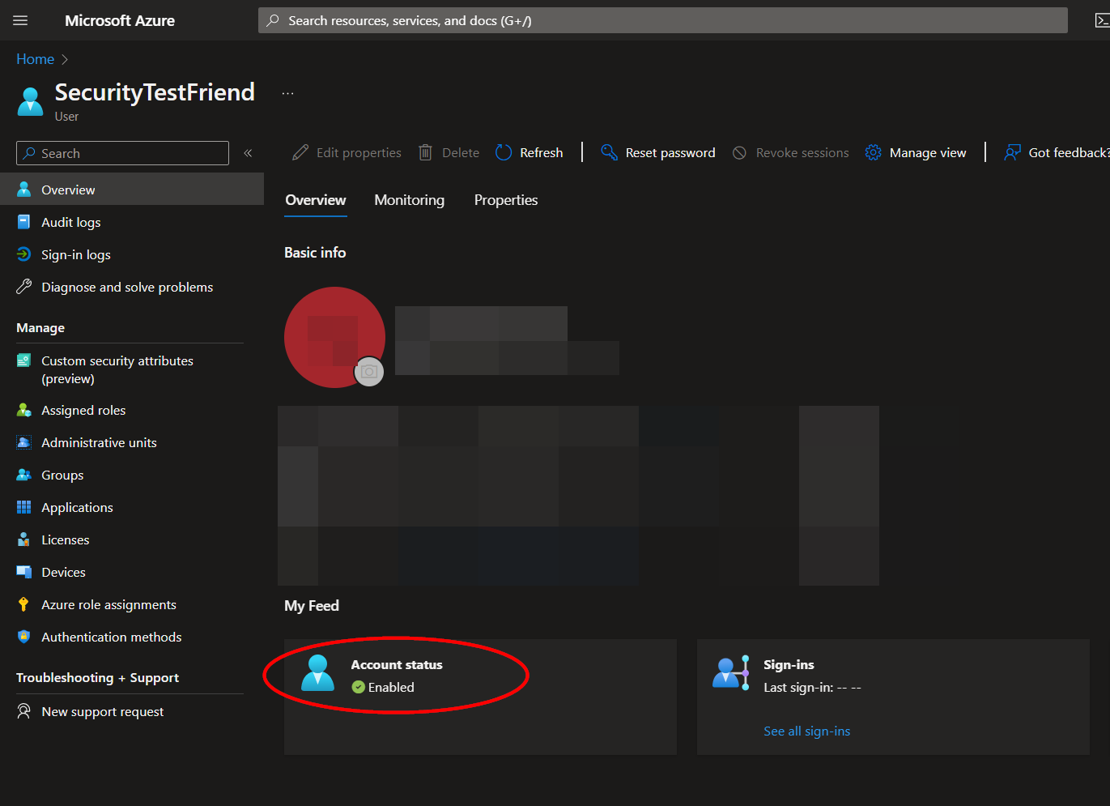The height and width of the screenshot is (806, 1110).
Task: Switch to the Properties tab
Action: [x=506, y=200]
